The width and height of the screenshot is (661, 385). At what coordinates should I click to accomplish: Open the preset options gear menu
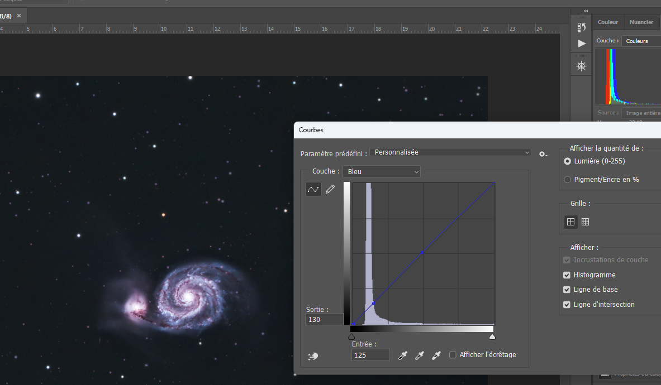coord(543,154)
